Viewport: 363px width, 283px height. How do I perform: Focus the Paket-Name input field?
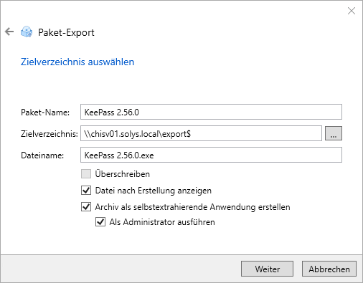pos(211,112)
